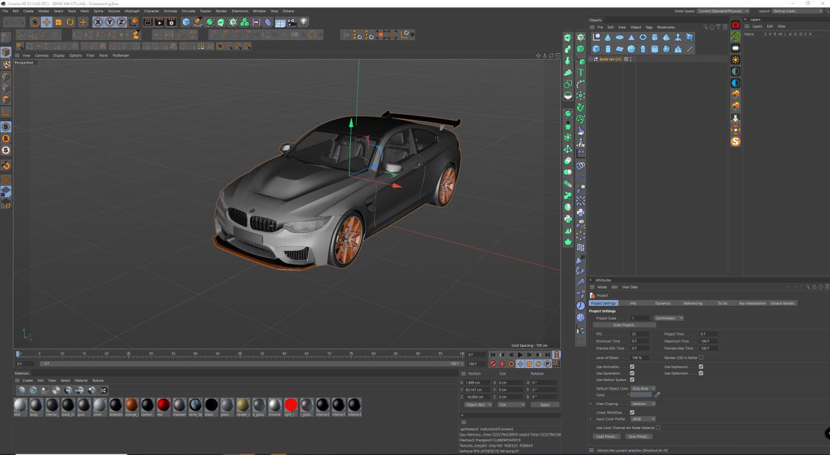
Task: Open Input Color Profile sRGB dropdown
Action: point(643,419)
